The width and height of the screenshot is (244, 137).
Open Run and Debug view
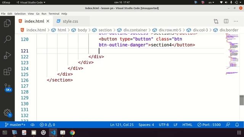click(7, 56)
